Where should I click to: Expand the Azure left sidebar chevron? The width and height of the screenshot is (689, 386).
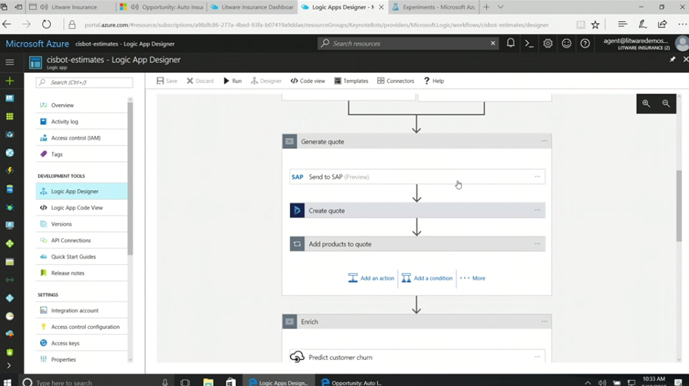10,366
